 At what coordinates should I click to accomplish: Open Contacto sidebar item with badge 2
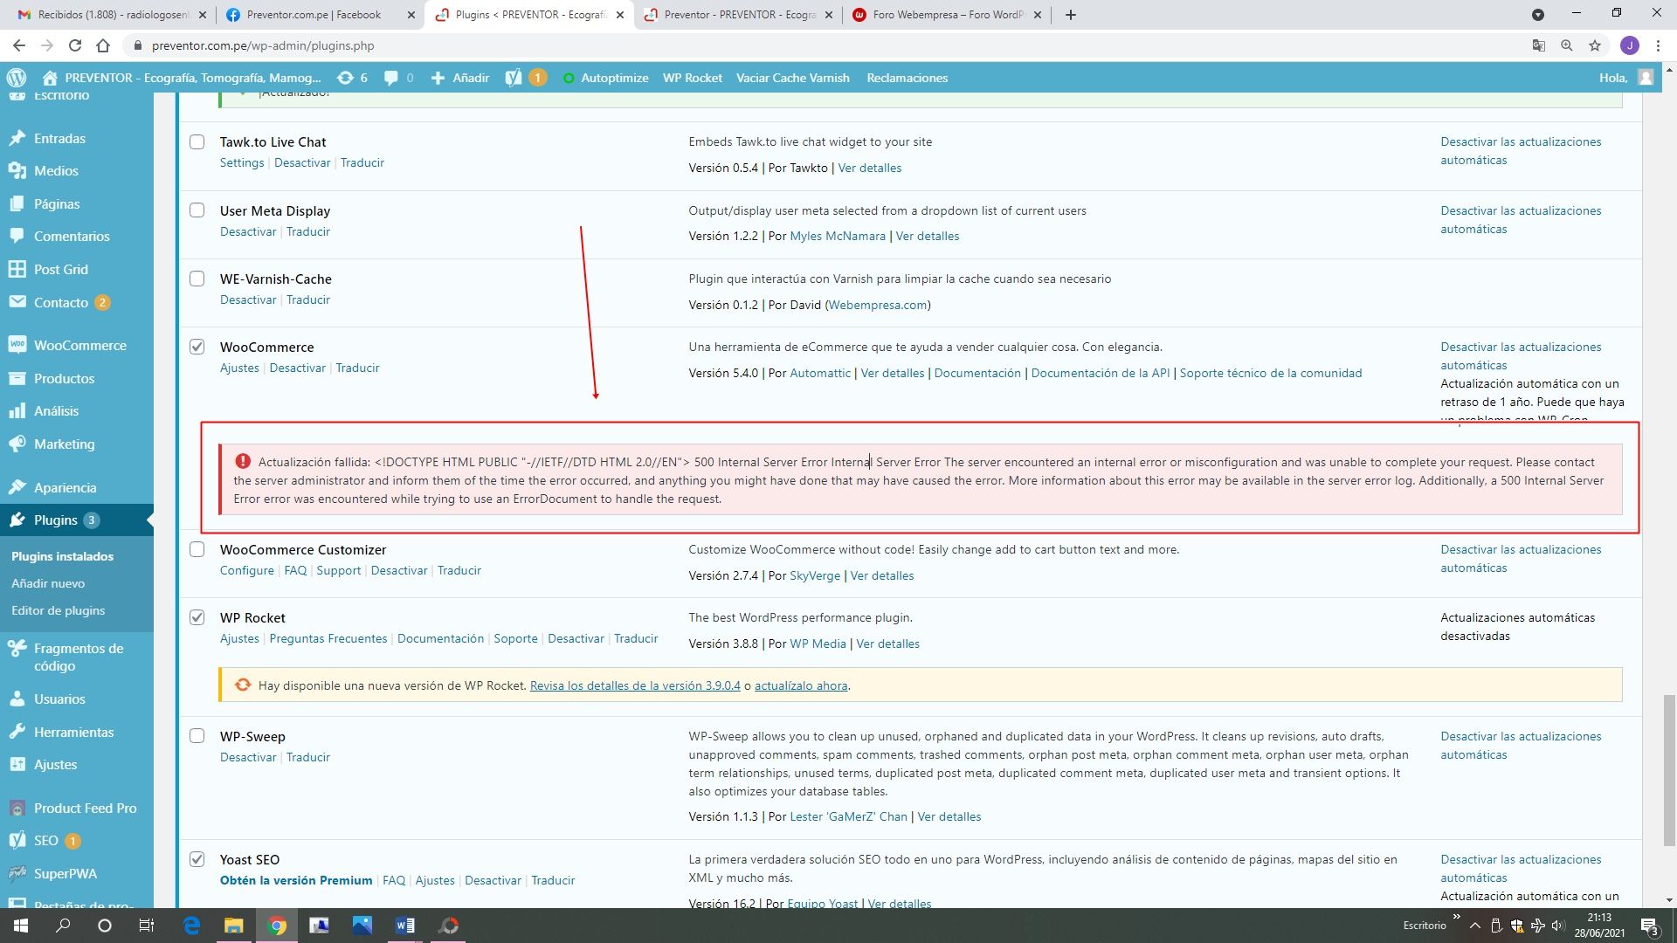[x=61, y=302]
